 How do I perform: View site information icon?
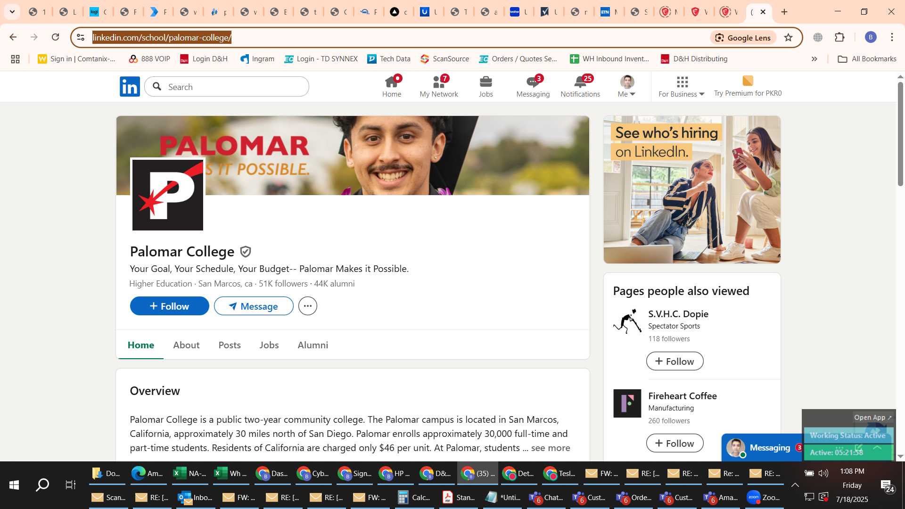coord(81,38)
